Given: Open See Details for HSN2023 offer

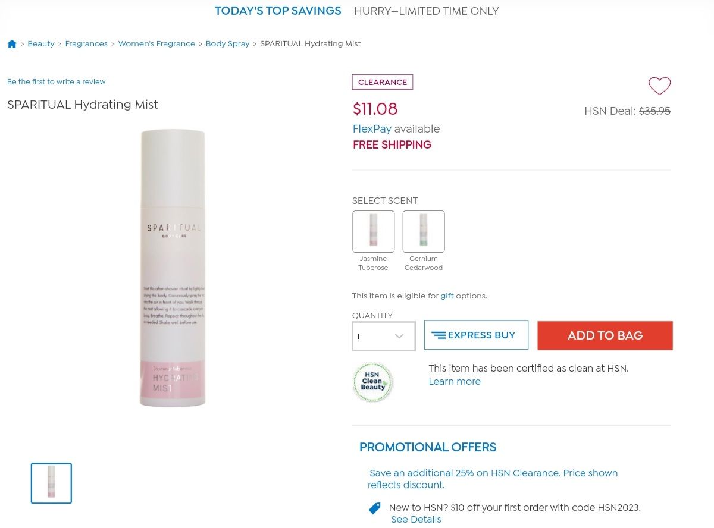Looking at the screenshot, I should (416, 520).
